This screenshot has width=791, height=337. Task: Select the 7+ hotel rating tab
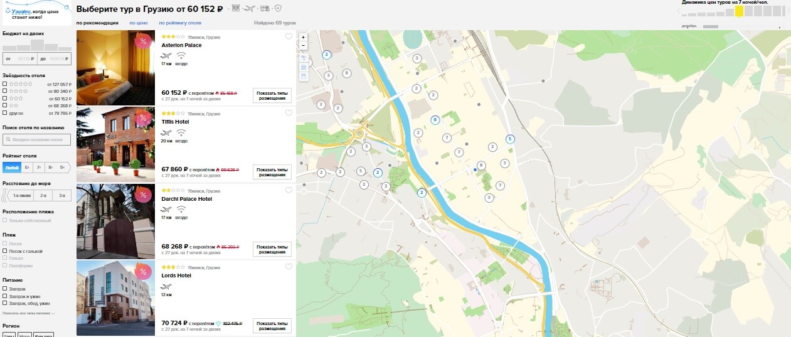click(38, 168)
